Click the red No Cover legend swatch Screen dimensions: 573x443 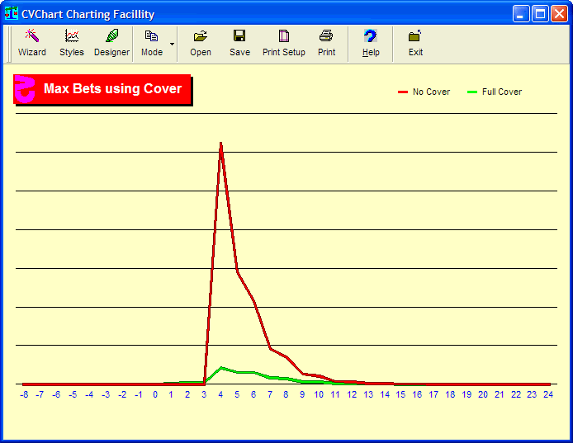[403, 92]
